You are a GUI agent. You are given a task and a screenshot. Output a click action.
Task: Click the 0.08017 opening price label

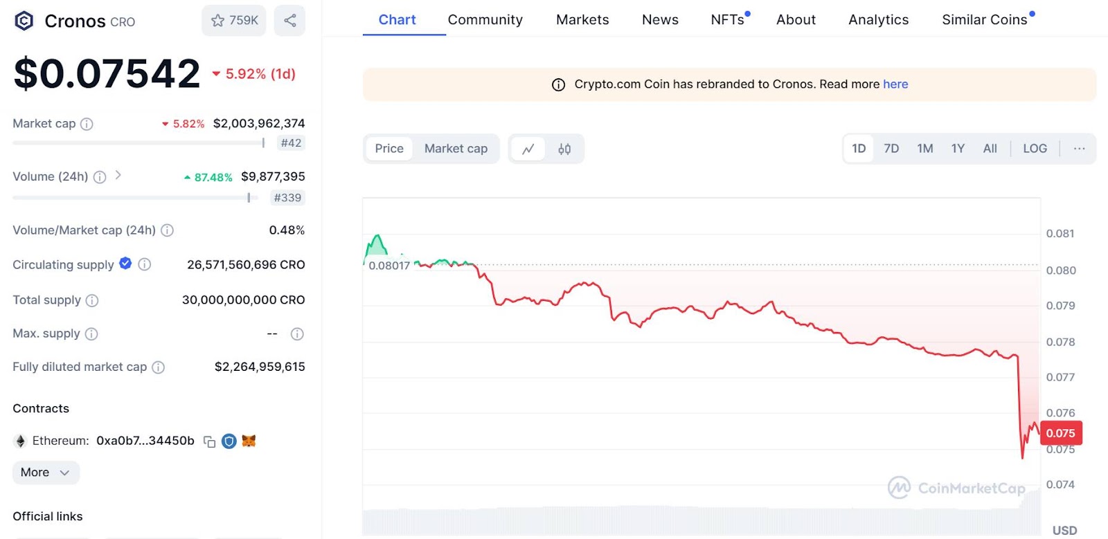[389, 266]
